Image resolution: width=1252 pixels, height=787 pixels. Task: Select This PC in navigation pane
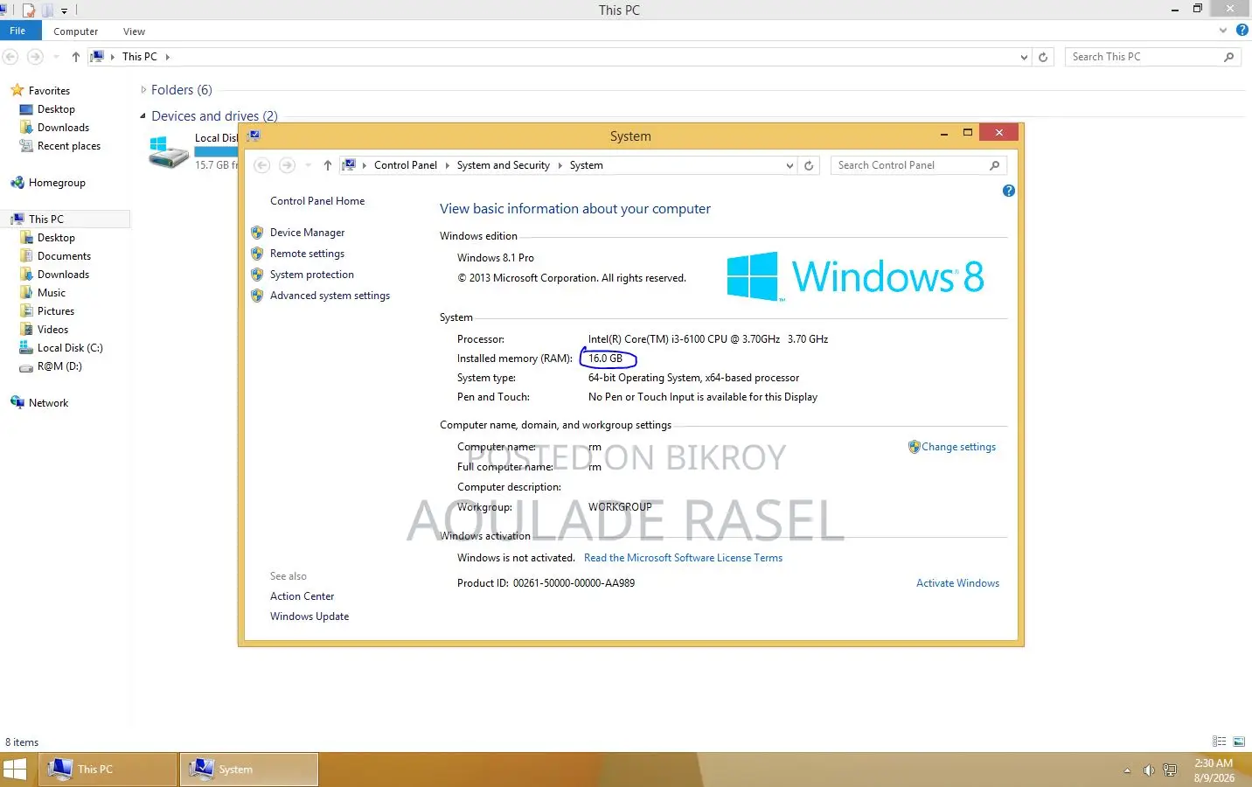pos(45,219)
